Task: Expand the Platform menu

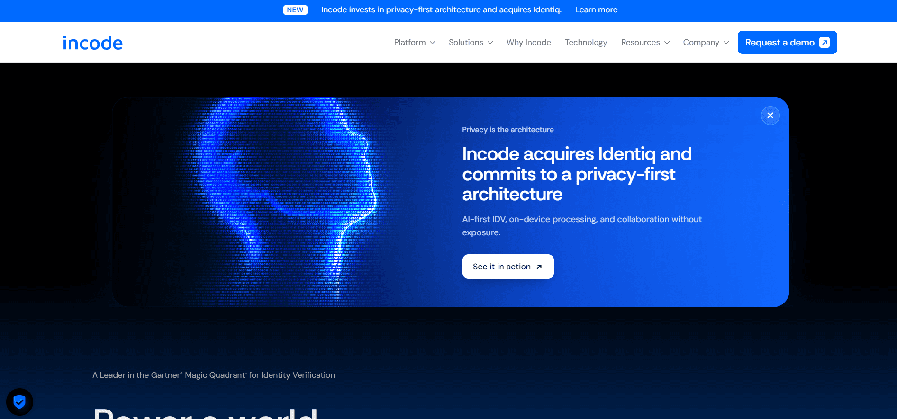Action: coord(415,43)
